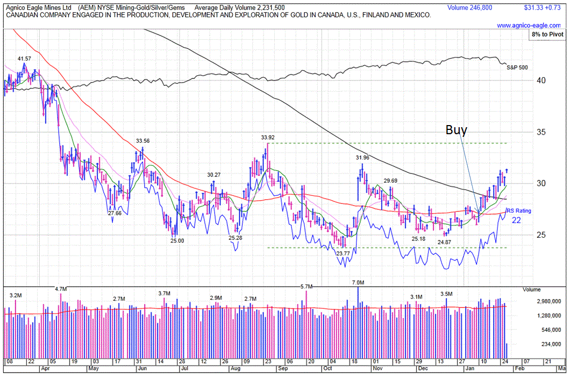Viewport: 571px width, 379px height.
Task: Click the "5.7M" volume spike label
Action: point(306,287)
